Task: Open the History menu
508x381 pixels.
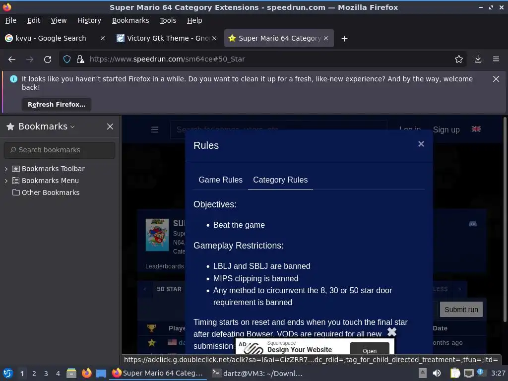Action: tap(89, 20)
